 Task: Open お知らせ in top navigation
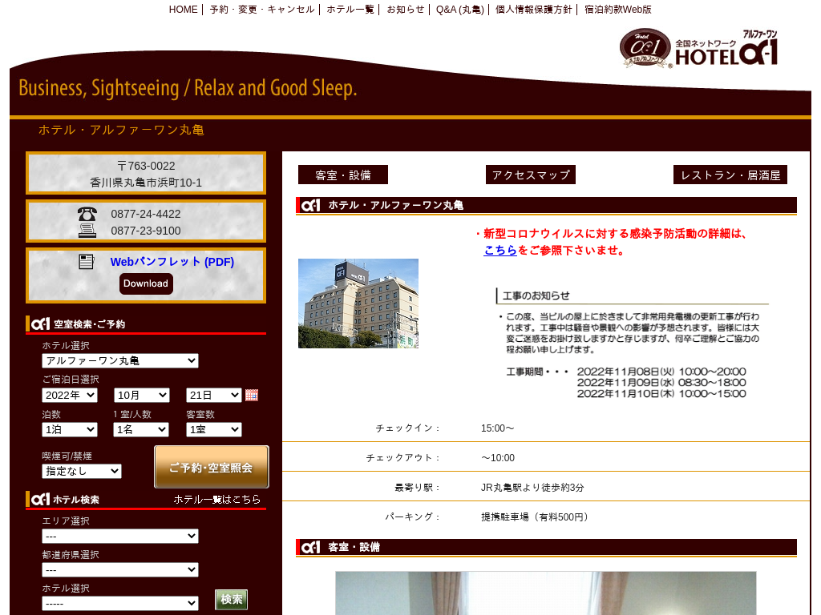[x=405, y=10]
